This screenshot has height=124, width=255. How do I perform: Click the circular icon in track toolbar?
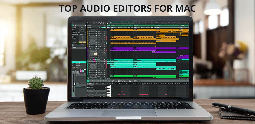click(x=103, y=23)
